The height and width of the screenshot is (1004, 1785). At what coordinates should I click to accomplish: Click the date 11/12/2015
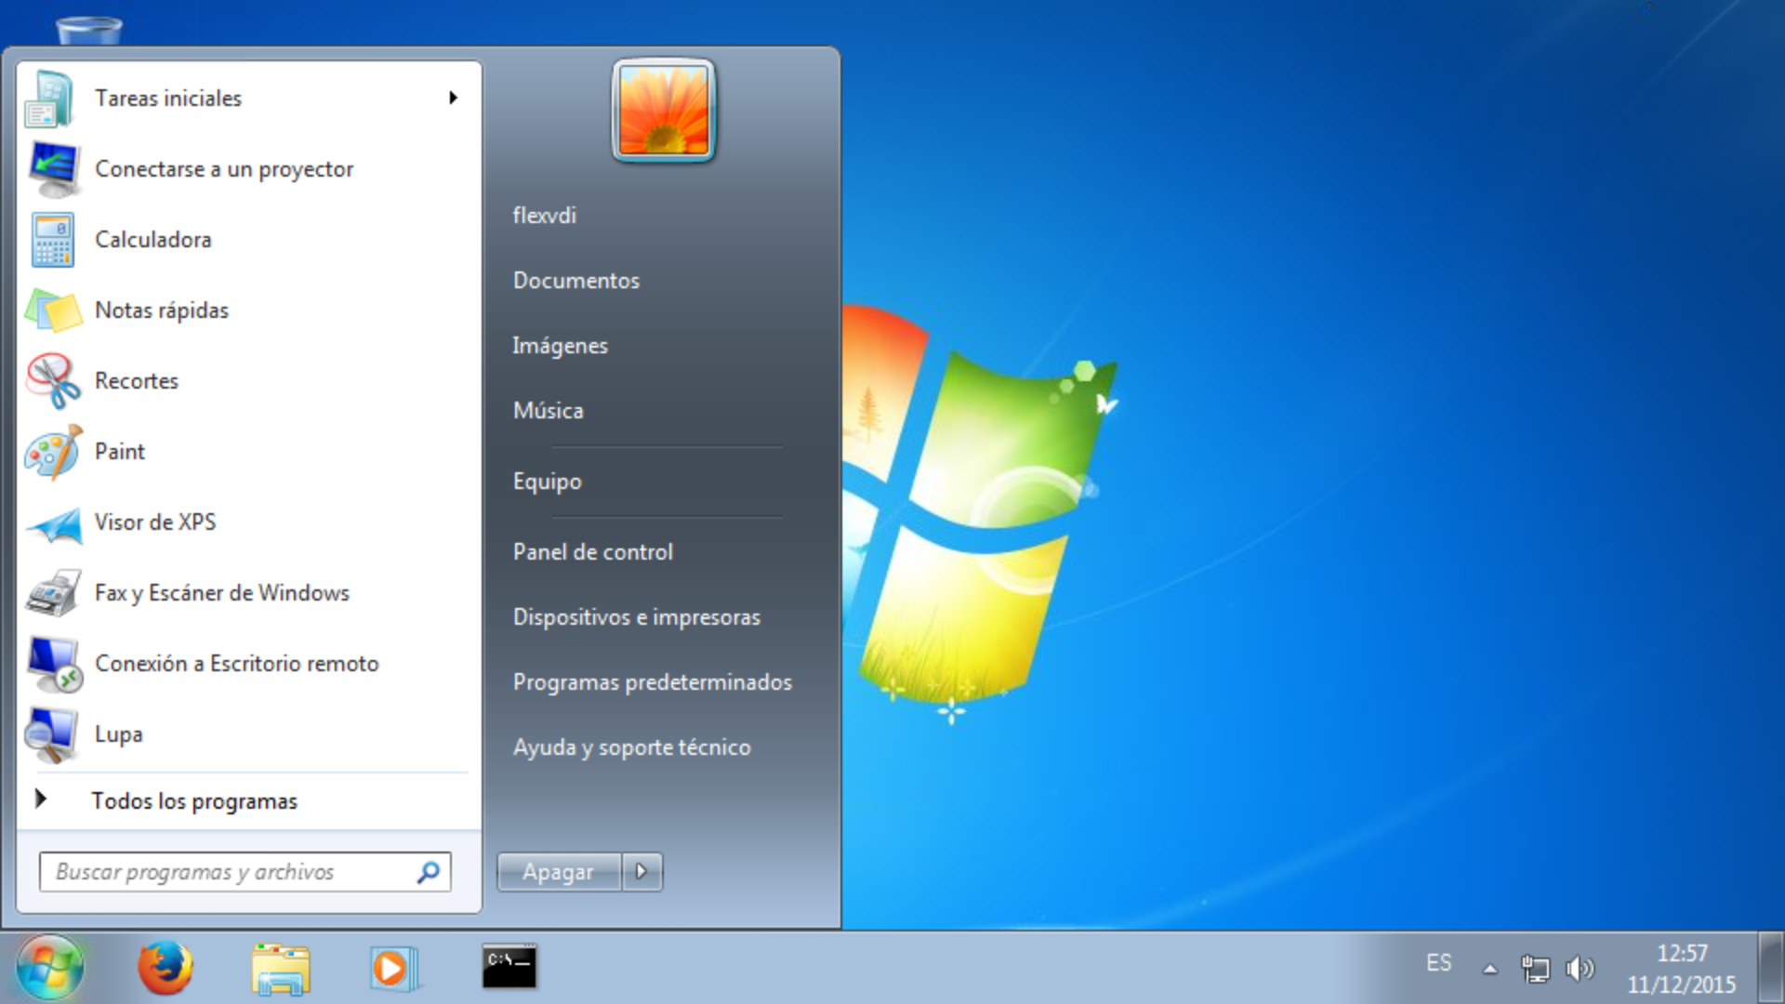coord(1682,985)
